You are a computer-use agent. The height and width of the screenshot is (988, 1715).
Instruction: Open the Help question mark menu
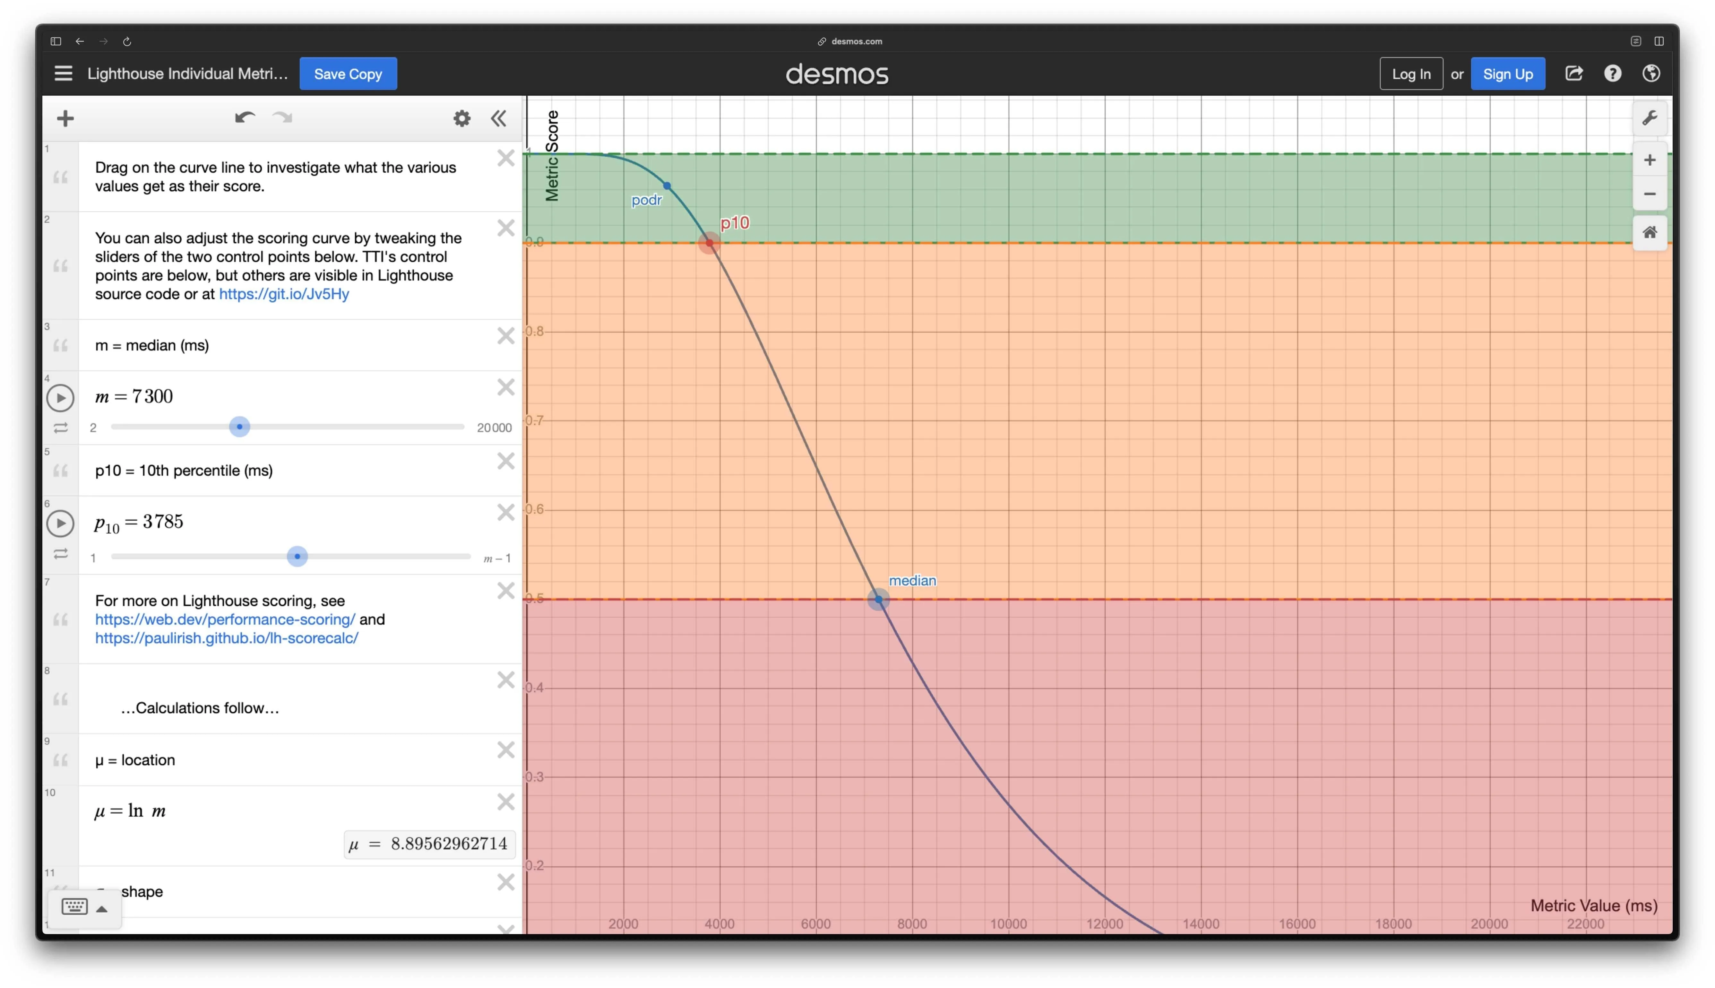(x=1613, y=73)
